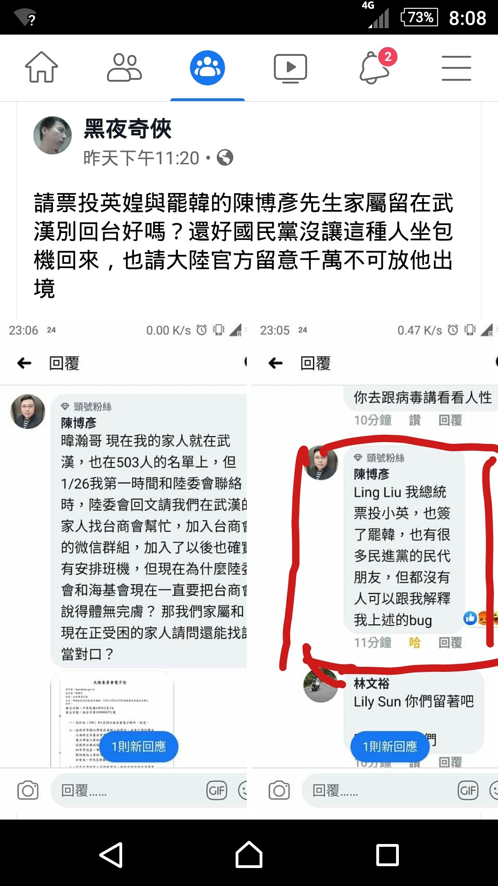Tap Android home navigation button

(x=249, y=855)
